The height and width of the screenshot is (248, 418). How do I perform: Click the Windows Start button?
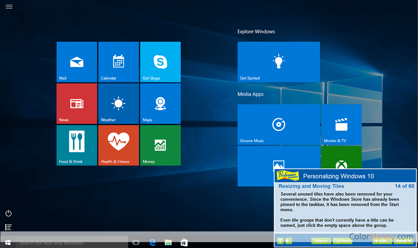(8, 243)
